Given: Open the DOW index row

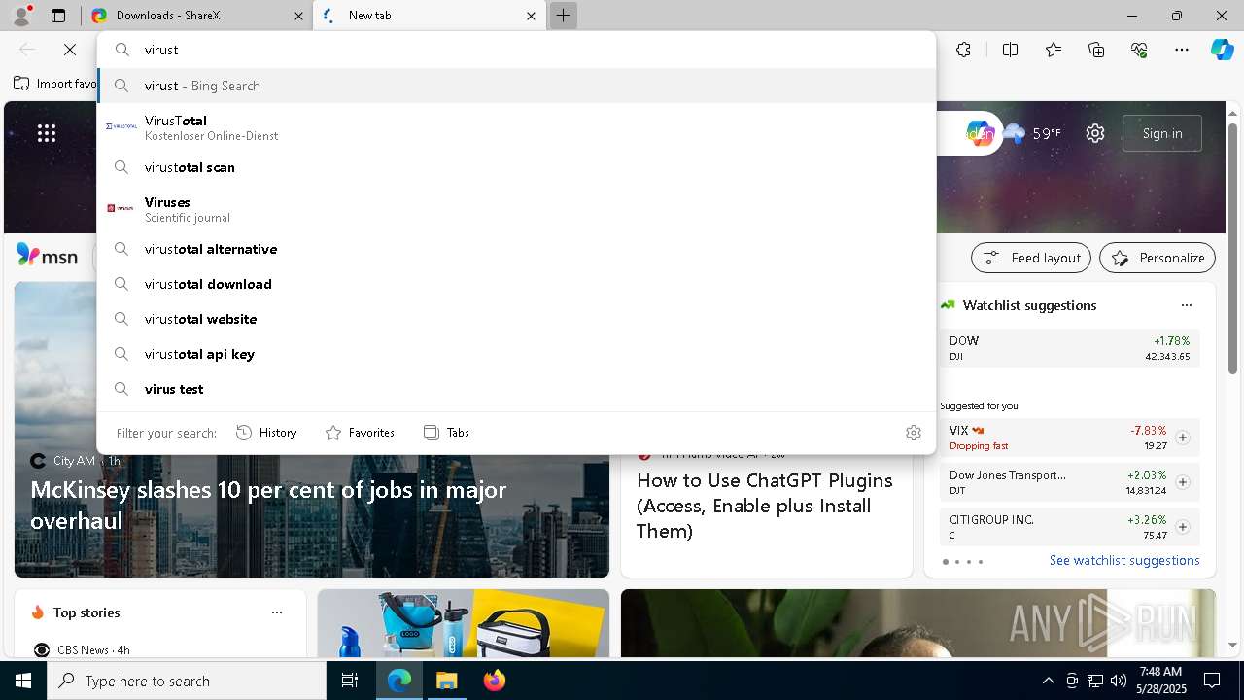Looking at the screenshot, I should [x=1069, y=348].
